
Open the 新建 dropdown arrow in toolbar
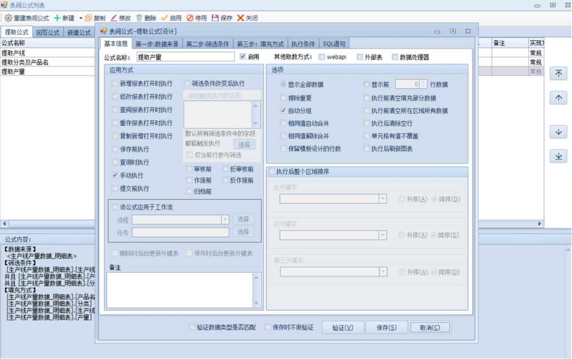(81, 18)
